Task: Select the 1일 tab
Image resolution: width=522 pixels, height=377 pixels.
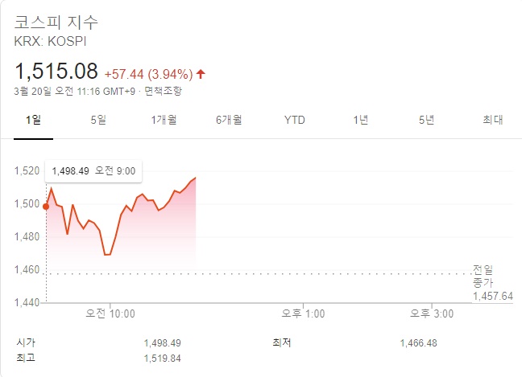Action: [x=33, y=120]
